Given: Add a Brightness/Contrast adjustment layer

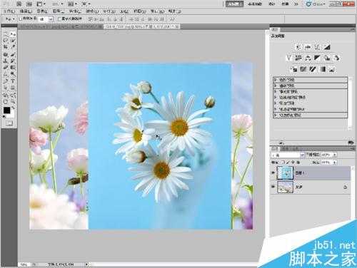Looking at the screenshot, I should 298,47.
